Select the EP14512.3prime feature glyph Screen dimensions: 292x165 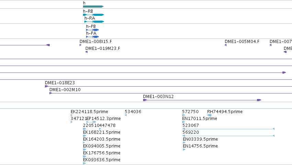click(91, 122)
